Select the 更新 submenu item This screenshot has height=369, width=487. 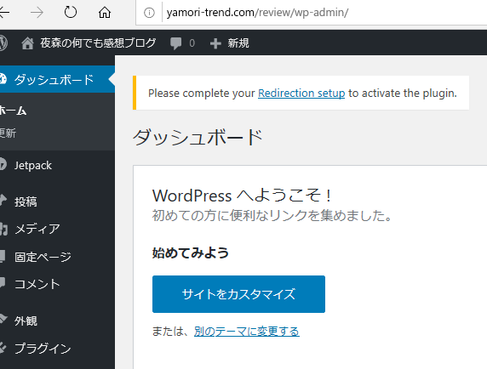[8, 133]
